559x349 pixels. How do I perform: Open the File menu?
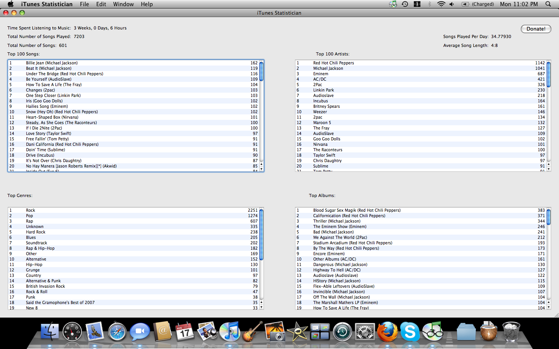(x=84, y=4)
